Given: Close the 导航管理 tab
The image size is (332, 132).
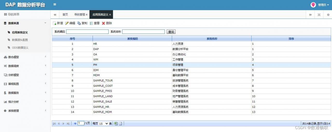Looking at the screenshot, I should (x=87, y=15).
